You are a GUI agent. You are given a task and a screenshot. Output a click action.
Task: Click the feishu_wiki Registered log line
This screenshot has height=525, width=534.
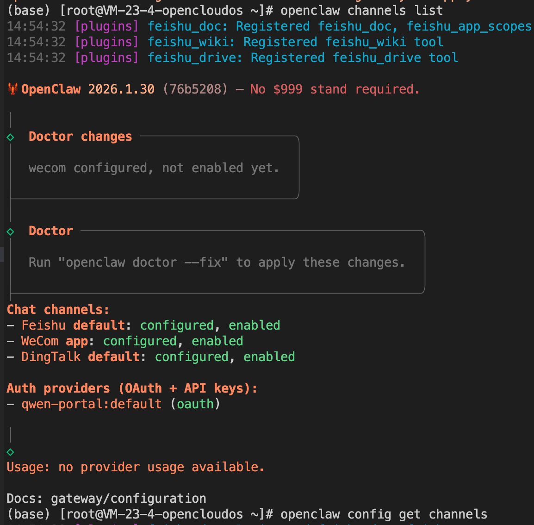point(225,42)
